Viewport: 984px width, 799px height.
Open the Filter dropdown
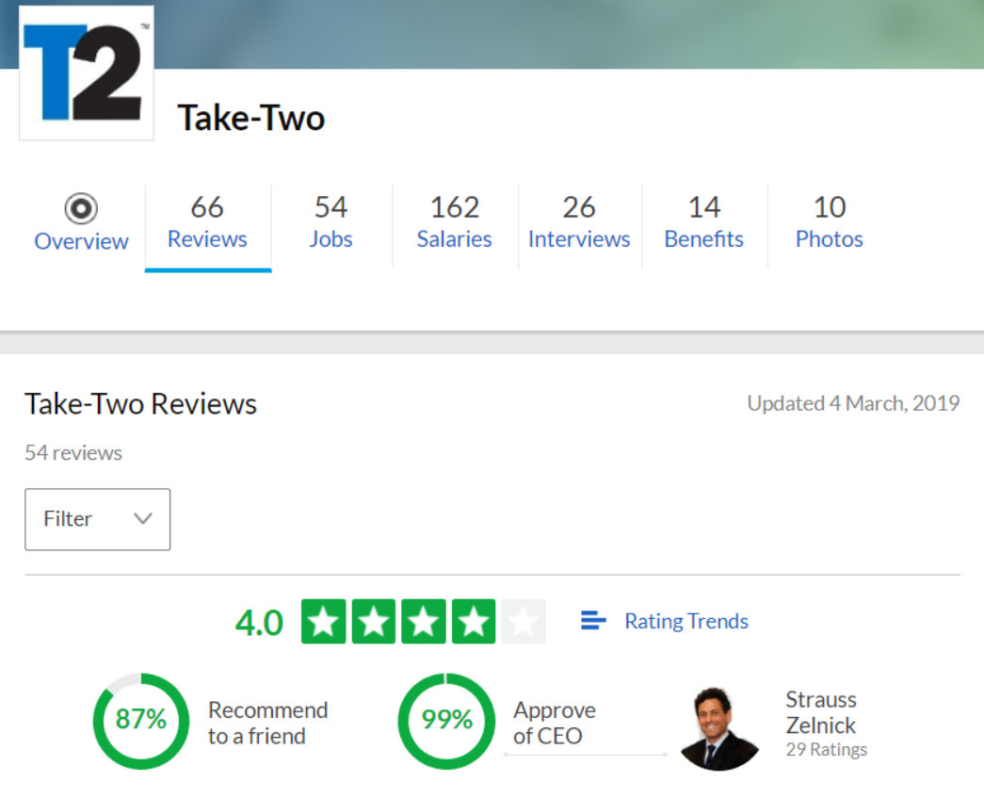(x=97, y=519)
